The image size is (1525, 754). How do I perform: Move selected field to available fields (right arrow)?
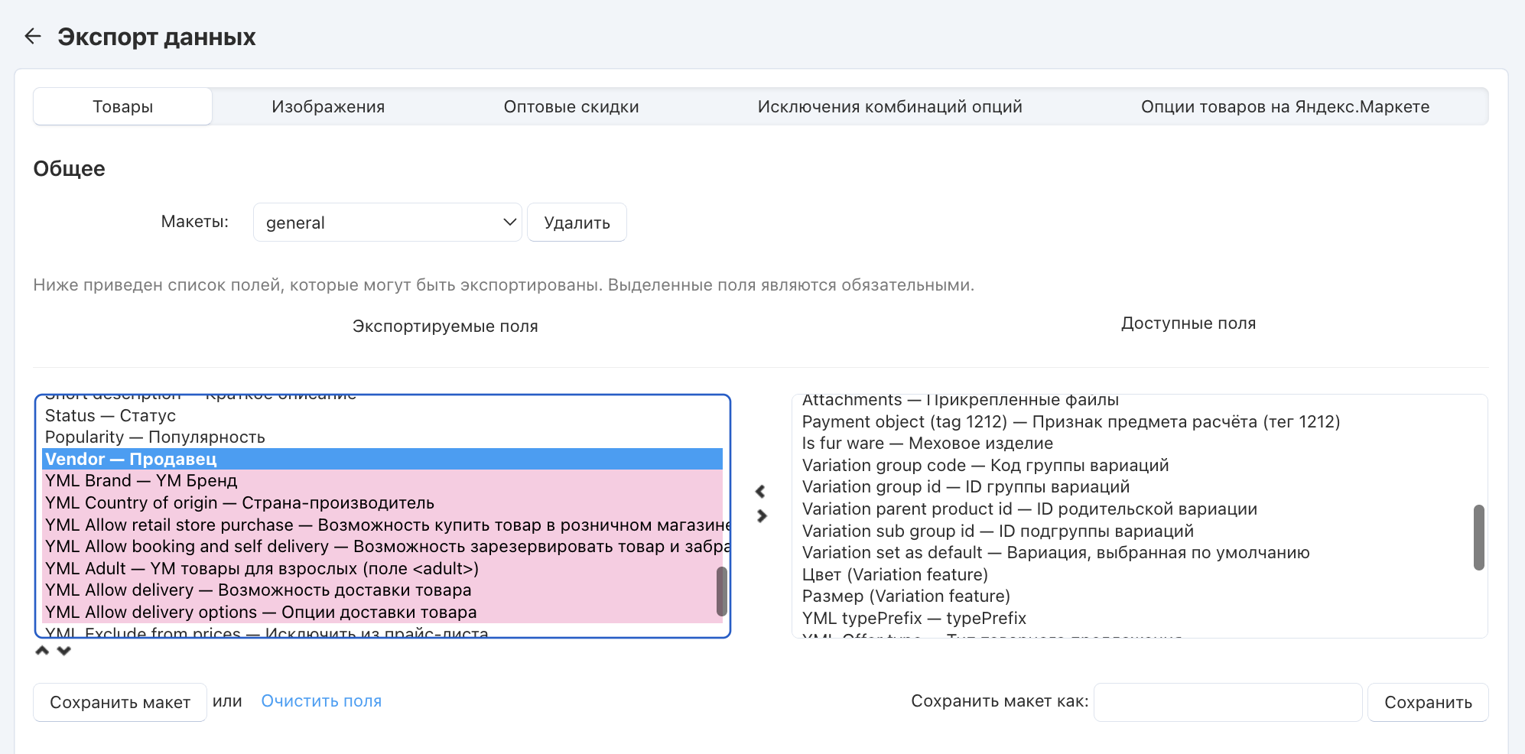point(761,516)
